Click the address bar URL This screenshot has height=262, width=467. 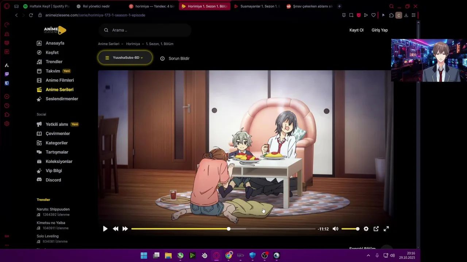click(x=95, y=15)
